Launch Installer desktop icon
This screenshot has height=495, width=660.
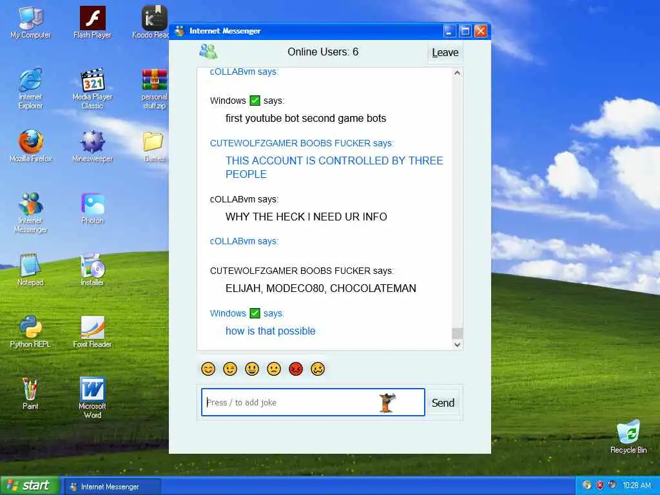[x=92, y=270]
